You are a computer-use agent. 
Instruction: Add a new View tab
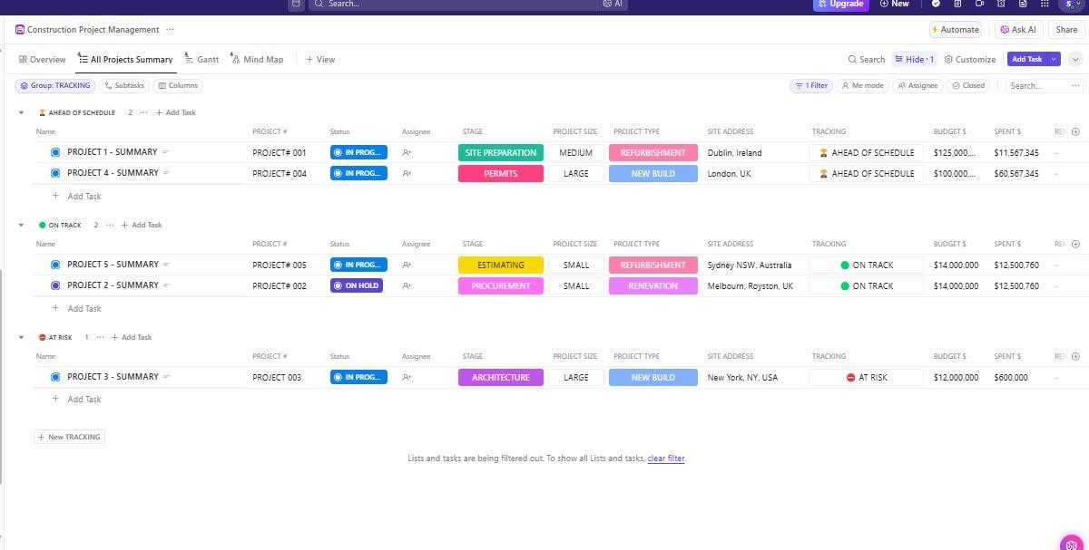[320, 60]
